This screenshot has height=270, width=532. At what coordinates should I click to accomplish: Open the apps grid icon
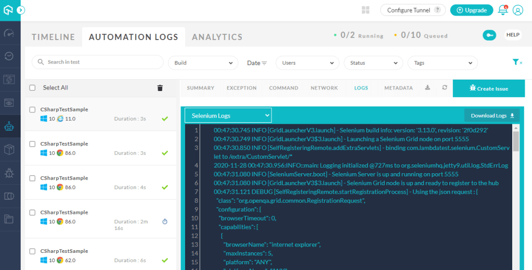[366, 10]
